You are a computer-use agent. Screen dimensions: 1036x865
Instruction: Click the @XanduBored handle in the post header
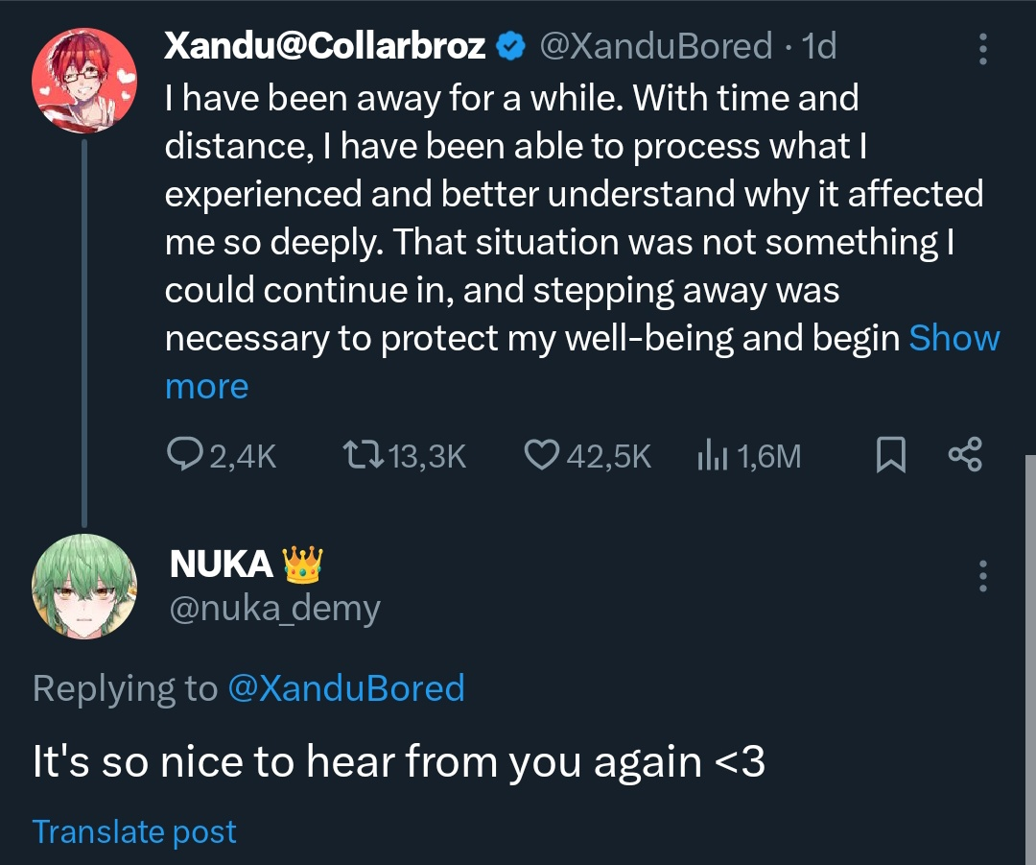point(656,46)
